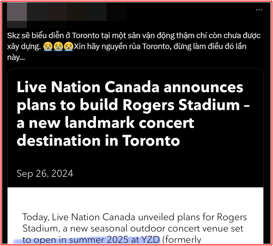Open the three-dot more options menu

coord(259,10)
